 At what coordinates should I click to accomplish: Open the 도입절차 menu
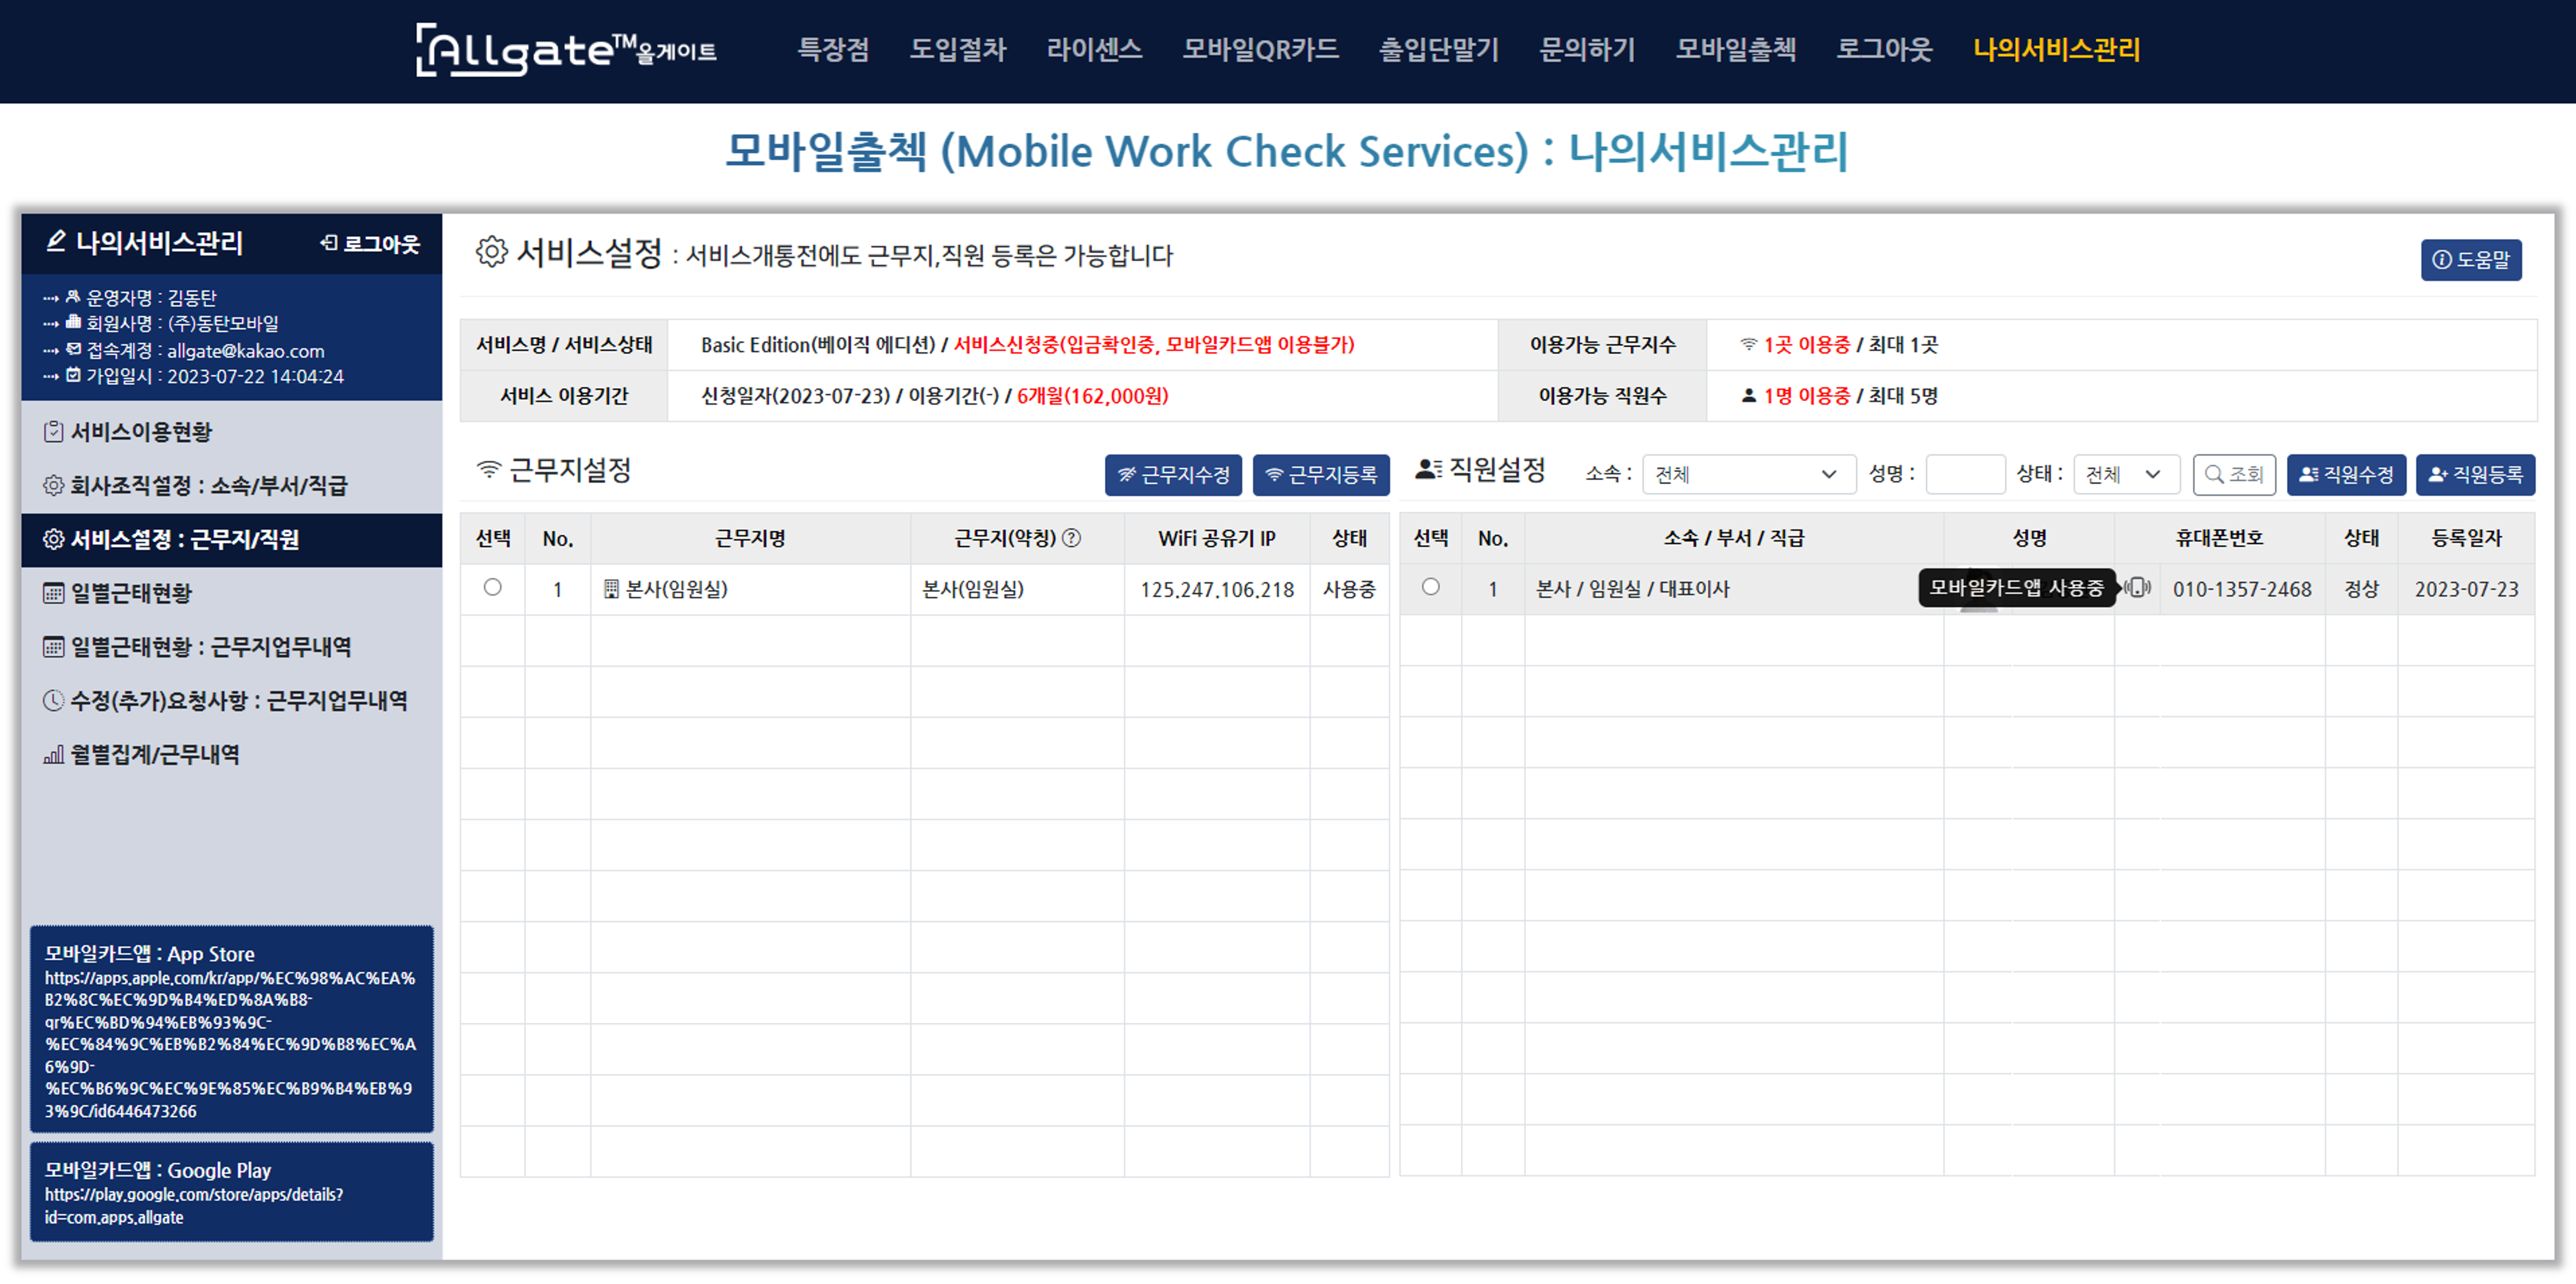(957, 49)
